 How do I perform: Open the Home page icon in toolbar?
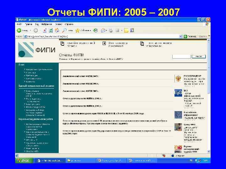pos(57,30)
